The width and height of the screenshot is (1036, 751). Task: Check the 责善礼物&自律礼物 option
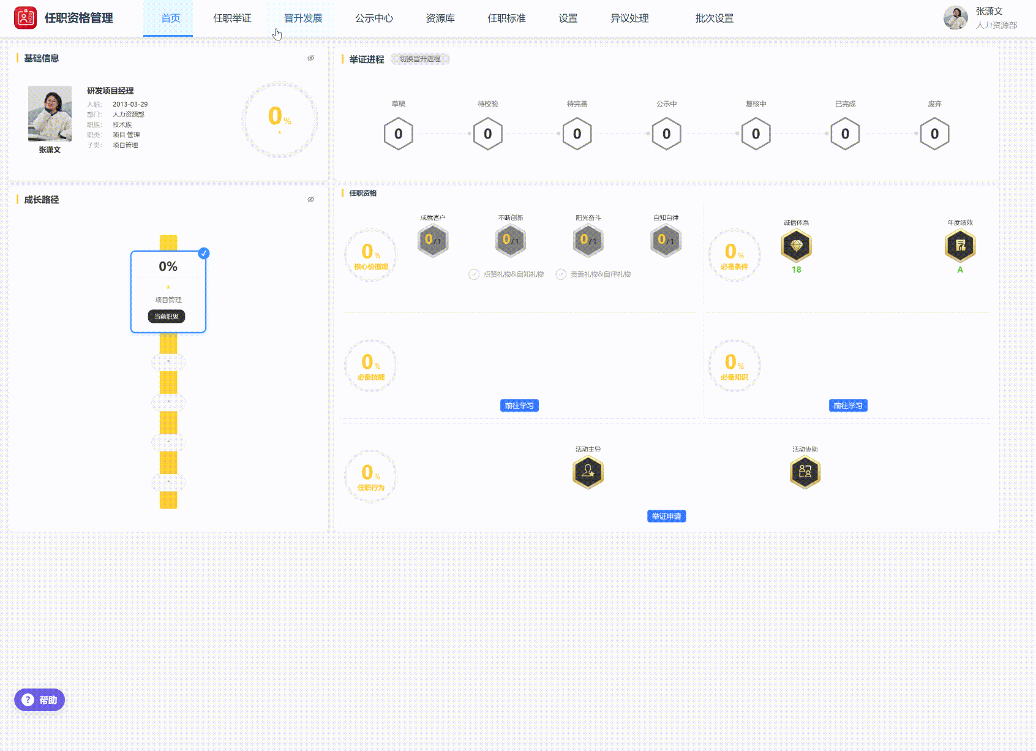561,274
